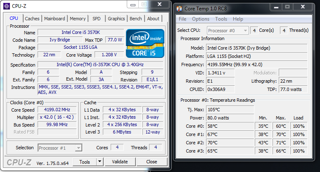Close the Core Temp window

(303, 7)
